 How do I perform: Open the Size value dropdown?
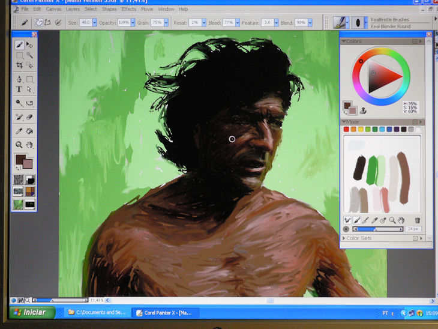coord(94,22)
